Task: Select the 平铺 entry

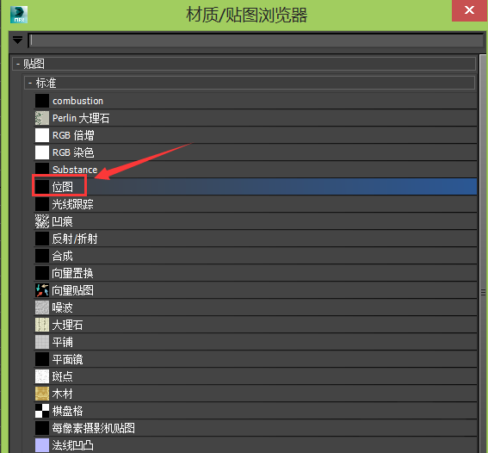Action: coord(256,342)
